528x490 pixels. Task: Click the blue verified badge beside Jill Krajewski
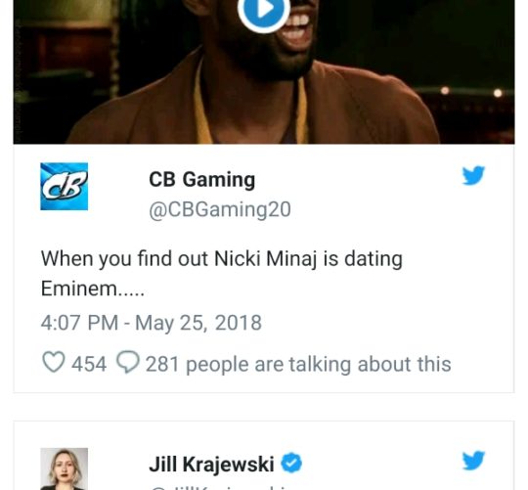tap(291, 463)
